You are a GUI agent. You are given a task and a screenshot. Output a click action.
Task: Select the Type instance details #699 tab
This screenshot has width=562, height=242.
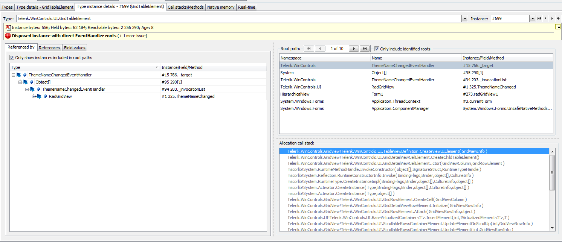(121, 7)
